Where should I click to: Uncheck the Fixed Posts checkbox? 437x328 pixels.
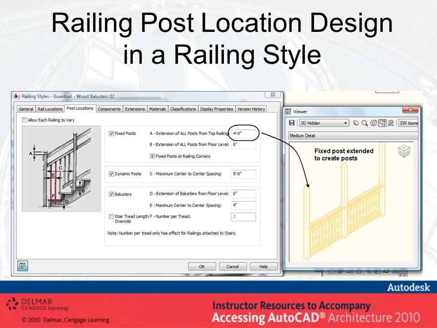coord(111,133)
